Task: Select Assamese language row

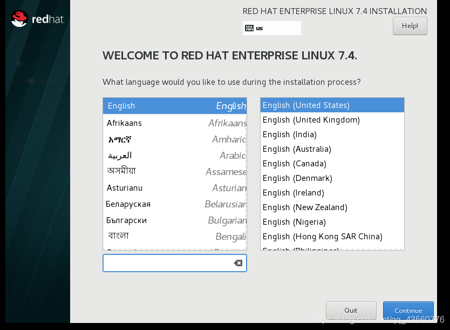Action: point(174,172)
